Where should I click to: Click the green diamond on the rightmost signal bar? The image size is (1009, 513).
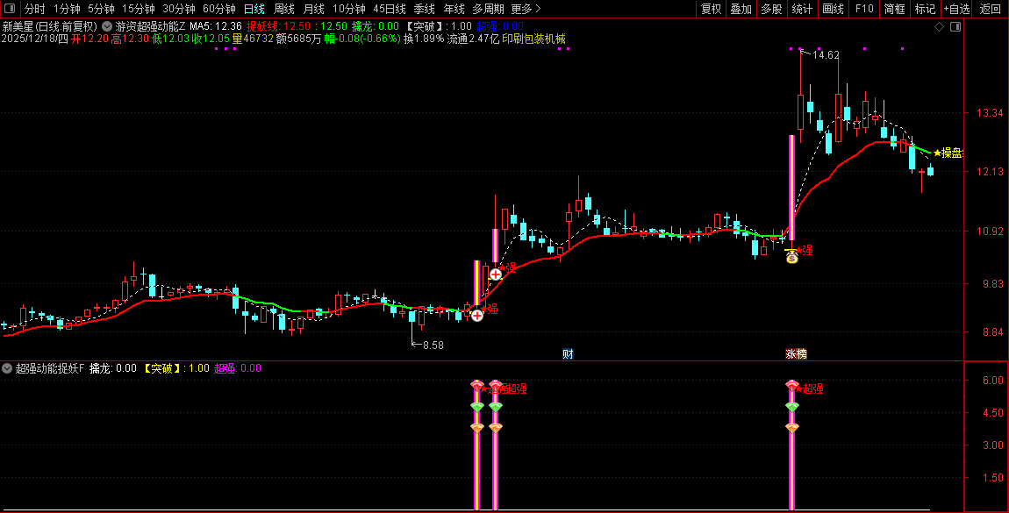coord(791,407)
